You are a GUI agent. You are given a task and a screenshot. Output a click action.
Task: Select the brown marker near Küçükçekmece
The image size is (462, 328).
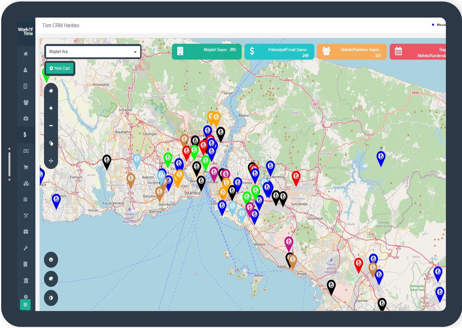pyautogui.click(x=131, y=181)
